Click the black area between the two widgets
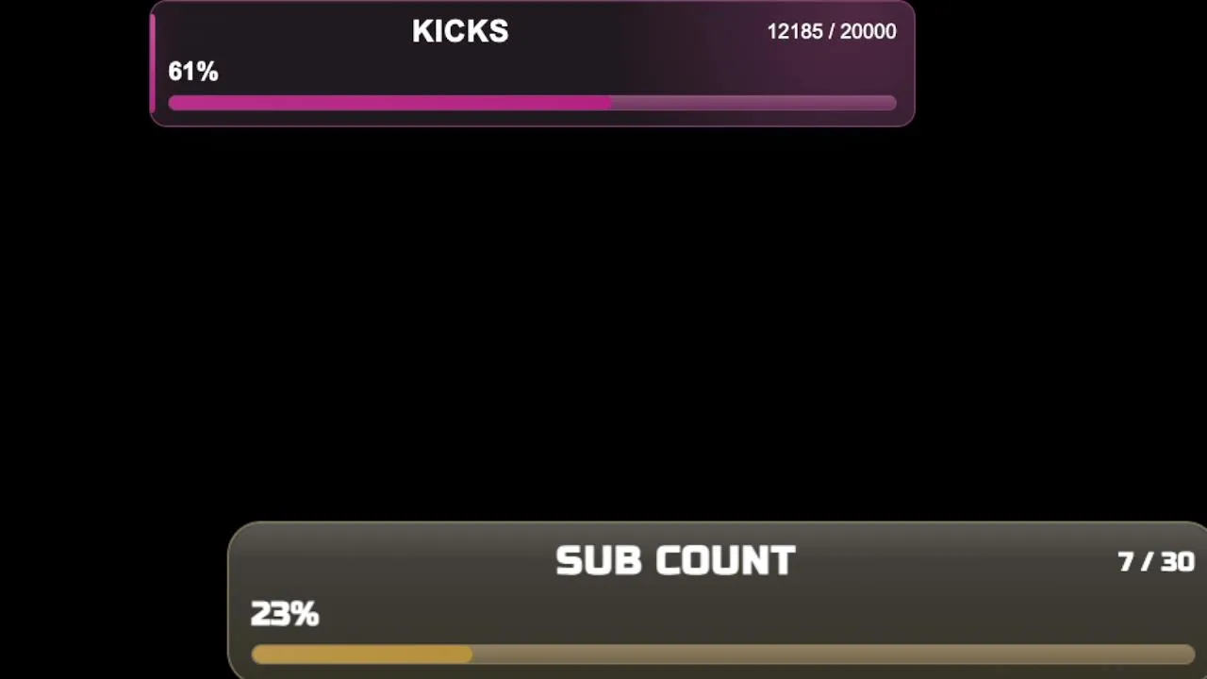 [x=603, y=321]
